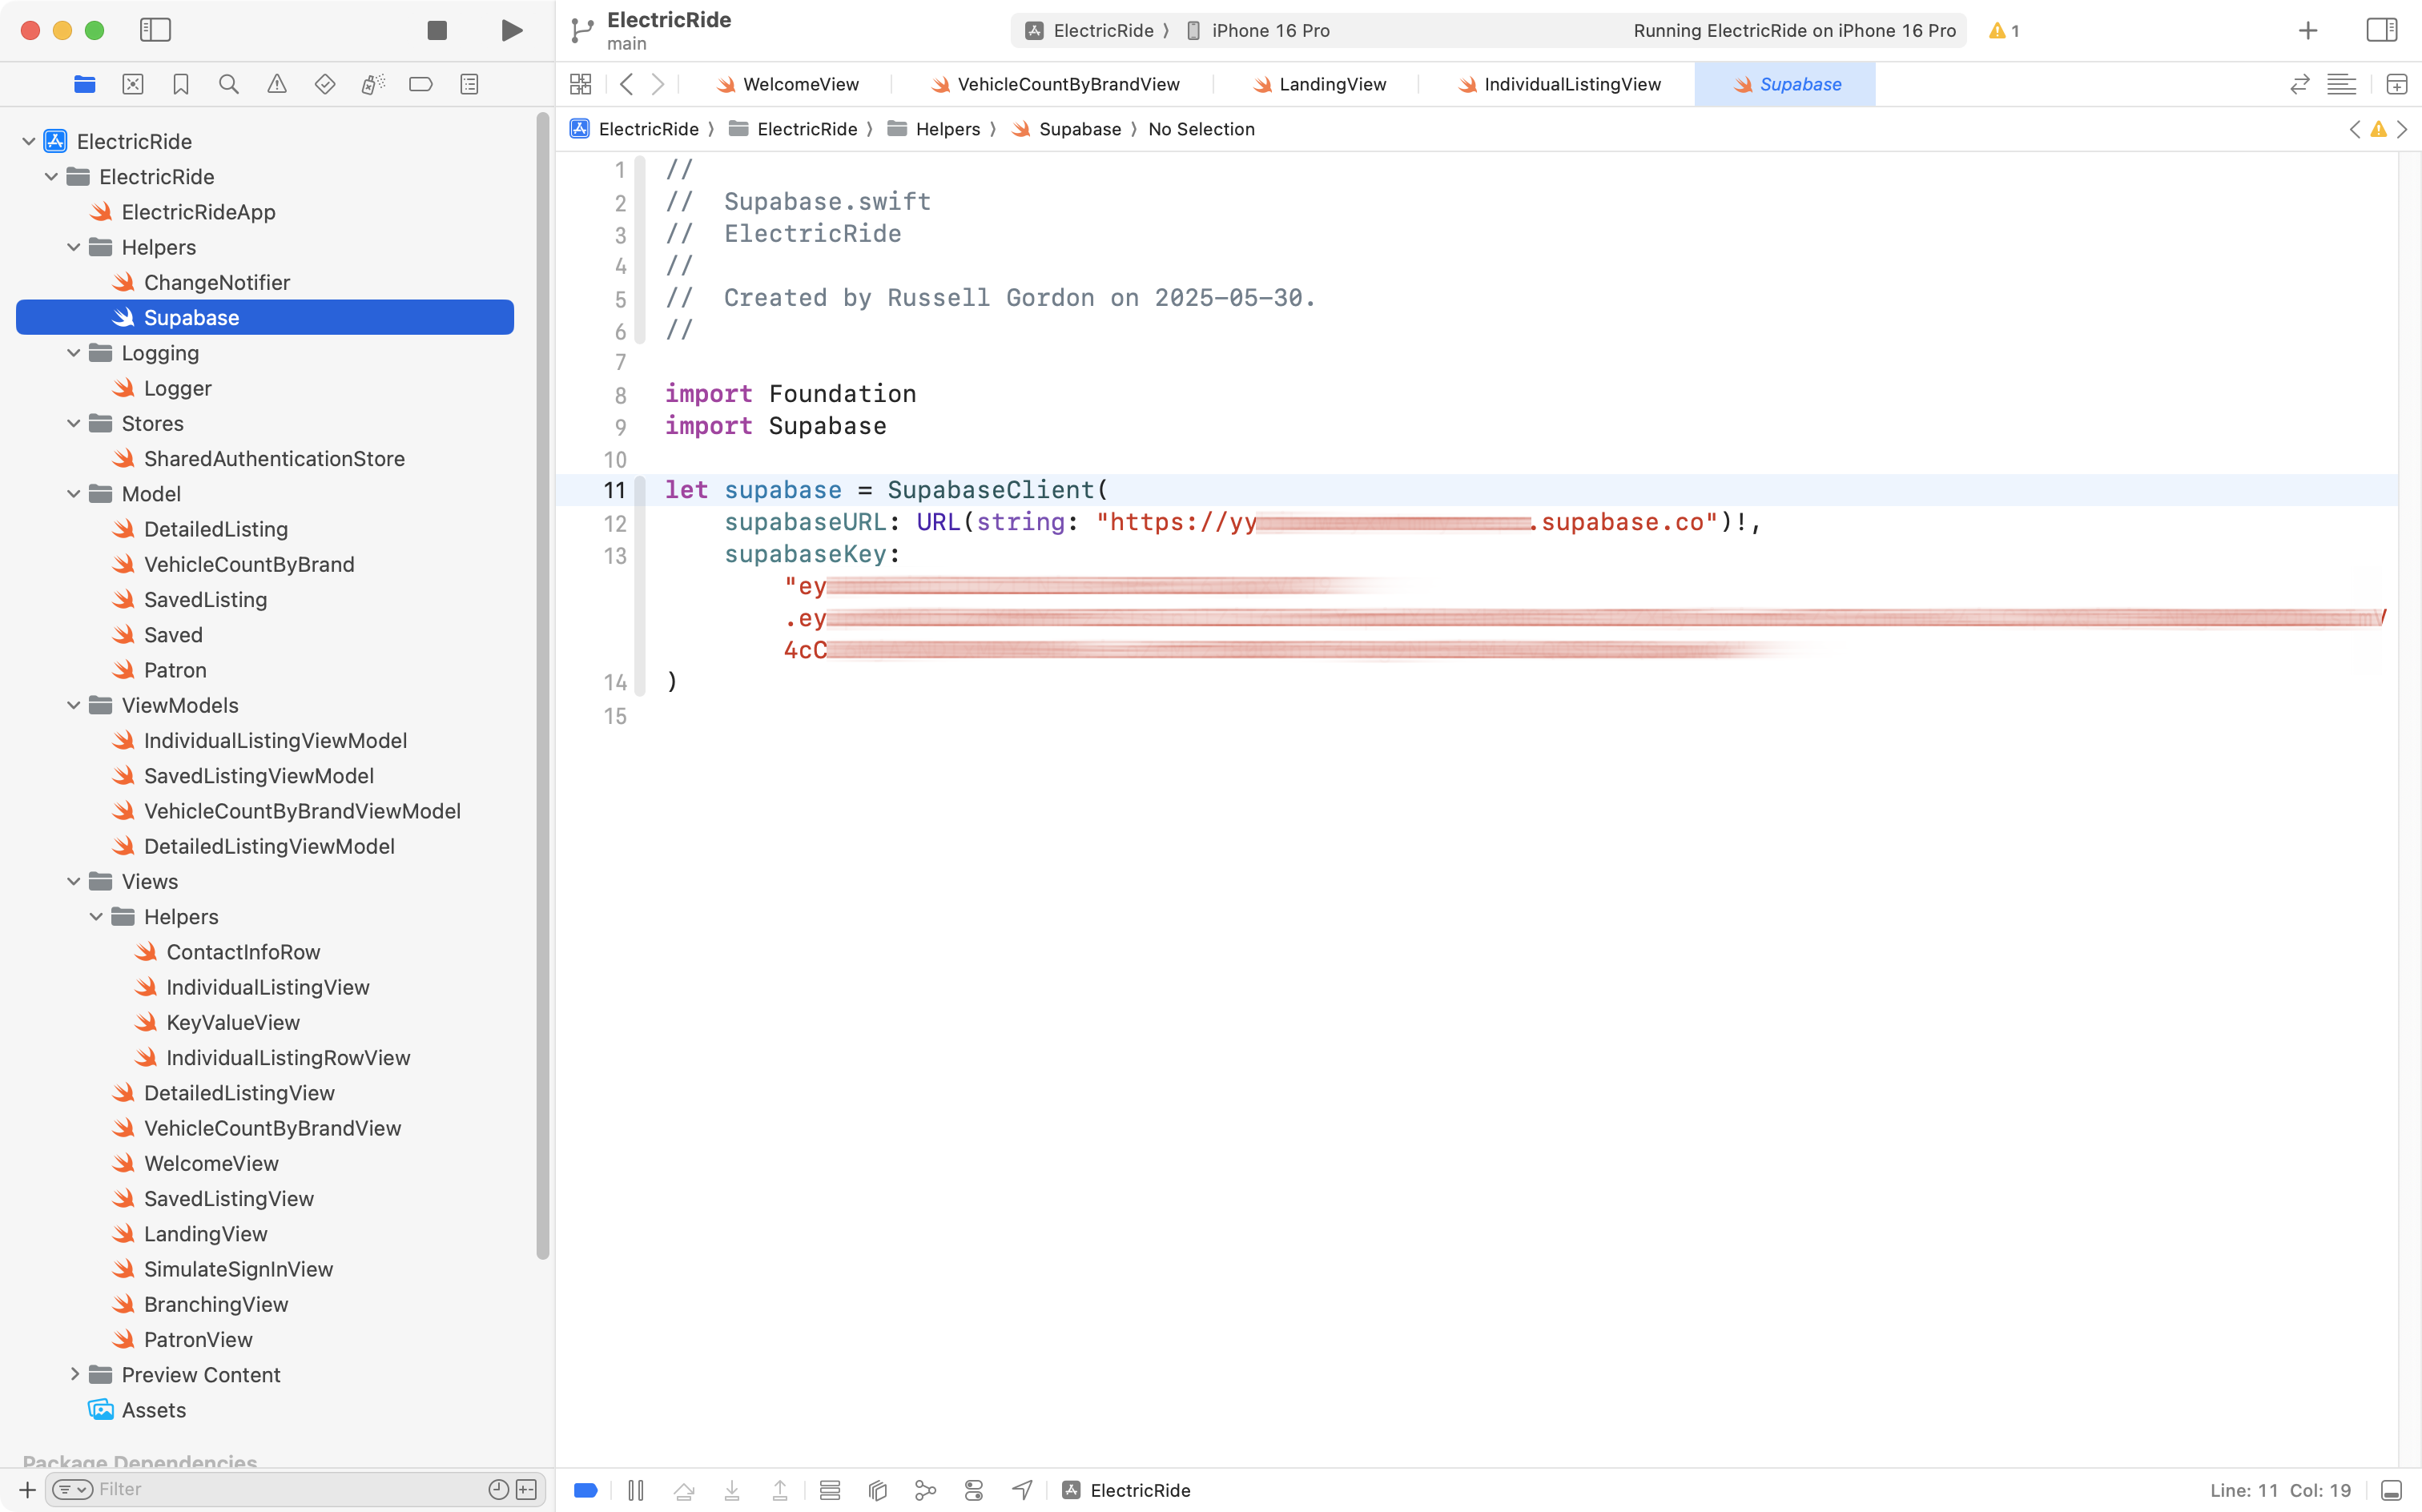Screen dimensions: 2422x1512
Task: Expand the Preview Content folder
Action: (74, 1374)
